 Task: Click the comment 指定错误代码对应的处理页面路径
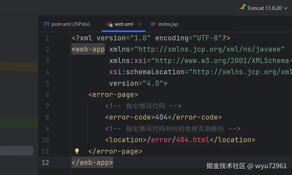(x=175, y=129)
